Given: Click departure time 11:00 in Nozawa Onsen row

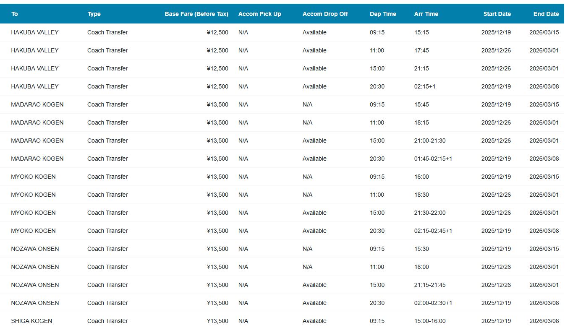Looking at the screenshot, I should [x=377, y=267].
